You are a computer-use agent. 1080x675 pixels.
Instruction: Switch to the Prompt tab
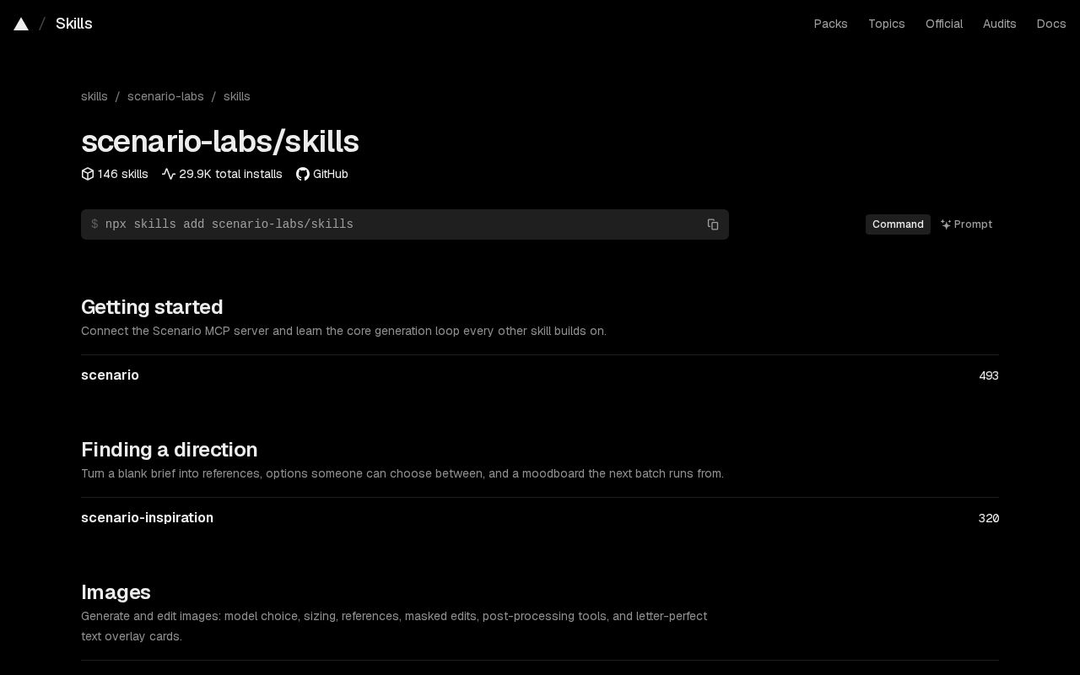click(966, 224)
